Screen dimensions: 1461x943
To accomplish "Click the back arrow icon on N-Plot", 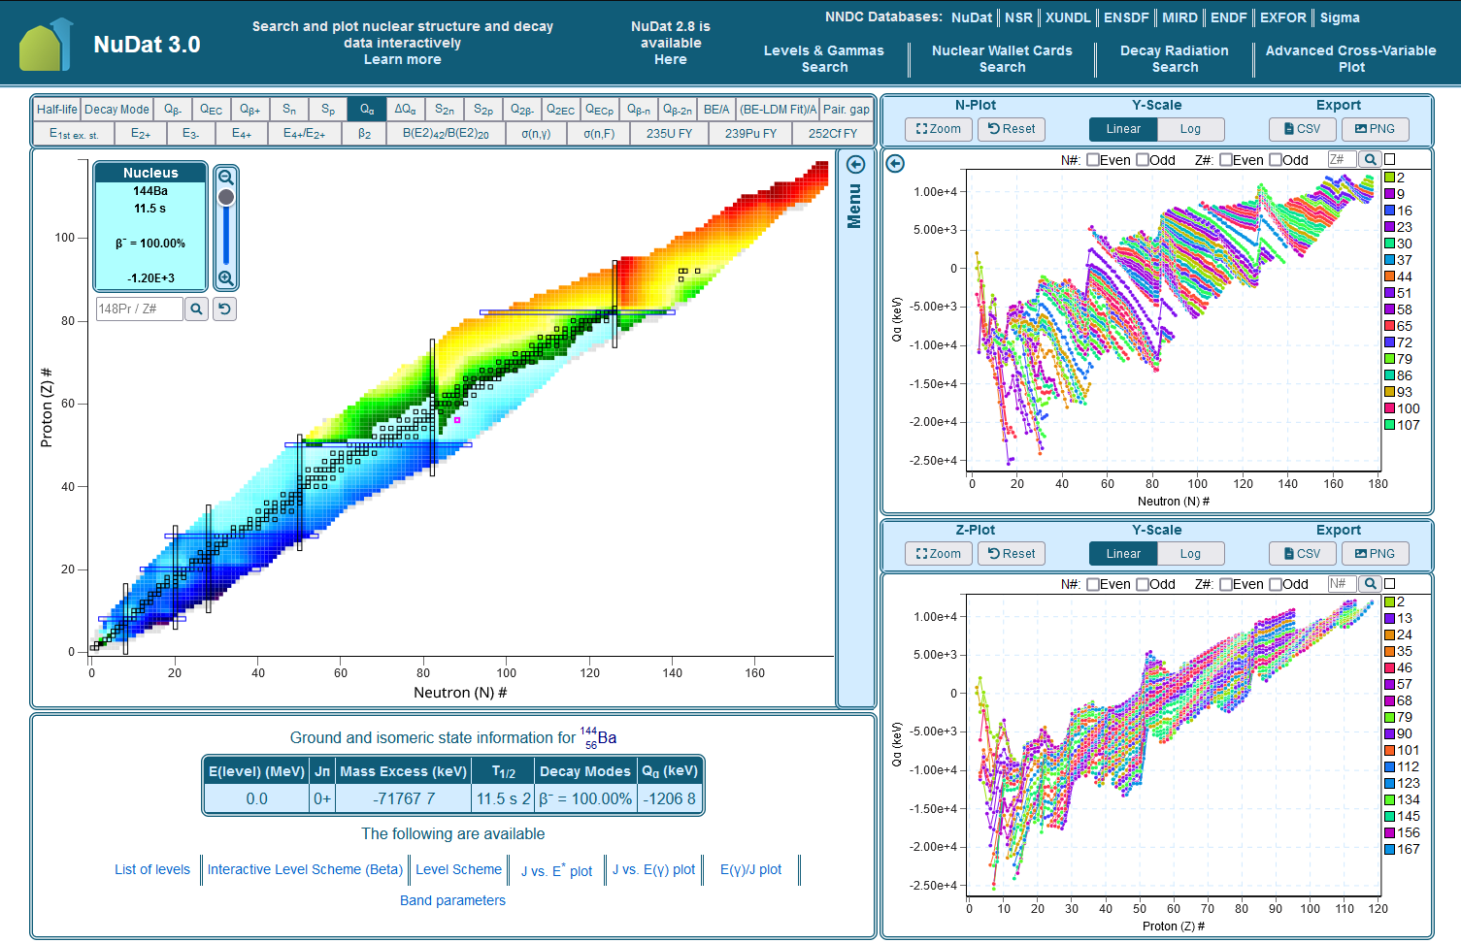I will pyautogui.click(x=895, y=163).
